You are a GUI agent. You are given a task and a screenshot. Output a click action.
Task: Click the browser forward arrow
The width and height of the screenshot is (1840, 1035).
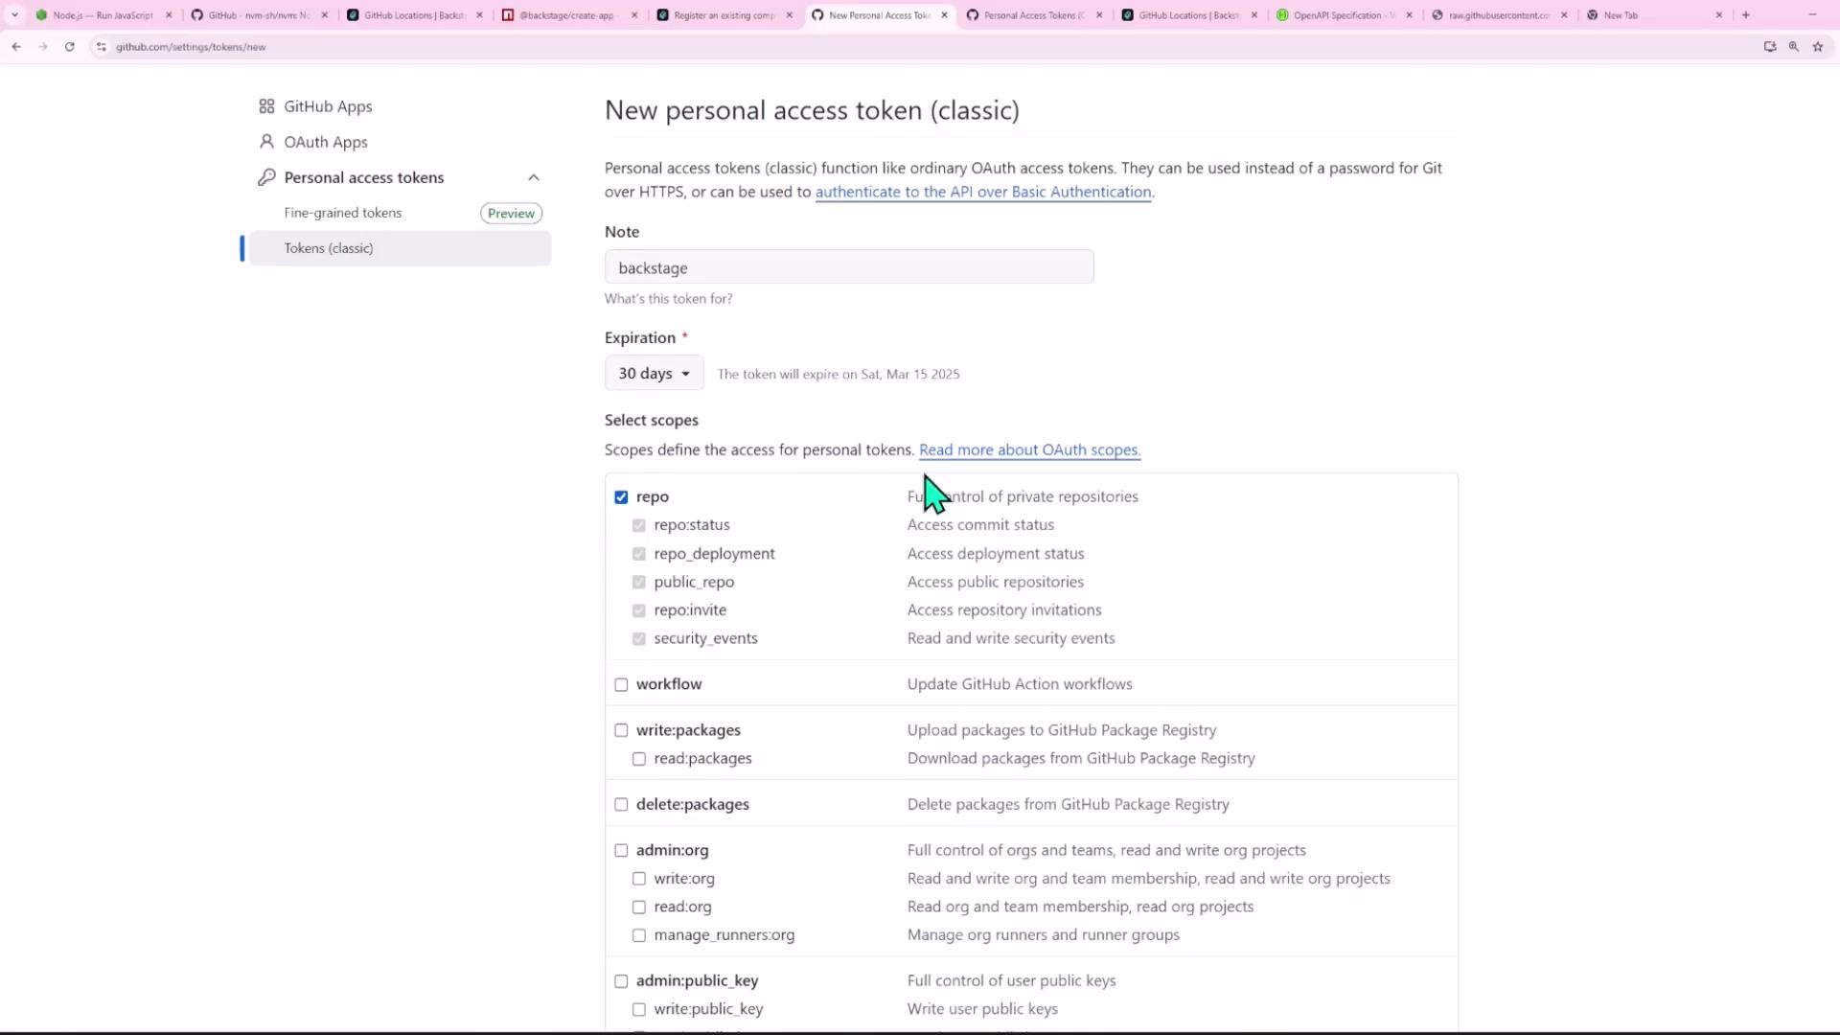click(43, 47)
